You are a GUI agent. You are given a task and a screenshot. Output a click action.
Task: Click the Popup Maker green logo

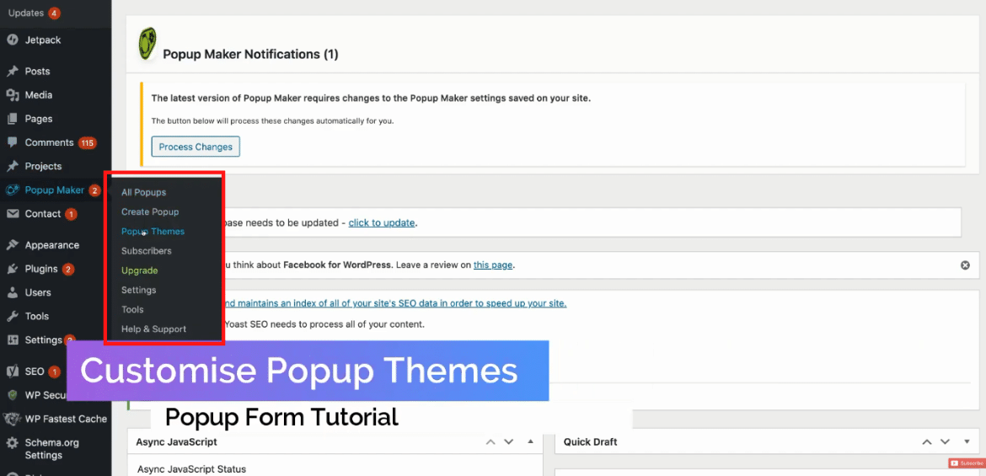(x=147, y=44)
